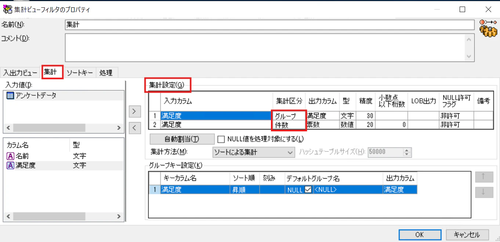This screenshot has width=500, height=242.
Task: Click the <NULL> default group name cell
Action: 347,190
